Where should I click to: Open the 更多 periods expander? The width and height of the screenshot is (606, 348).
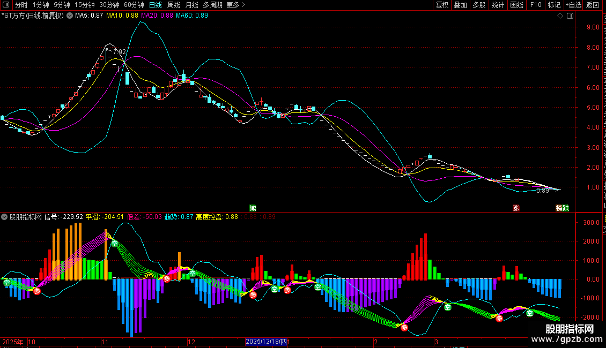point(235,5)
